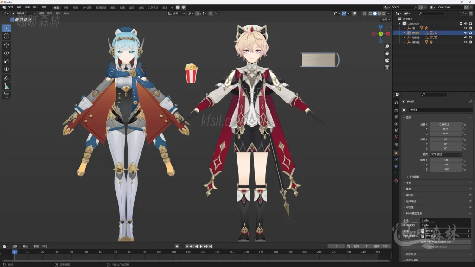This screenshot has width=475, height=267.
Task: Expand the 爆米花 object in outliner
Action: pyautogui.click(x=404, y=42)
